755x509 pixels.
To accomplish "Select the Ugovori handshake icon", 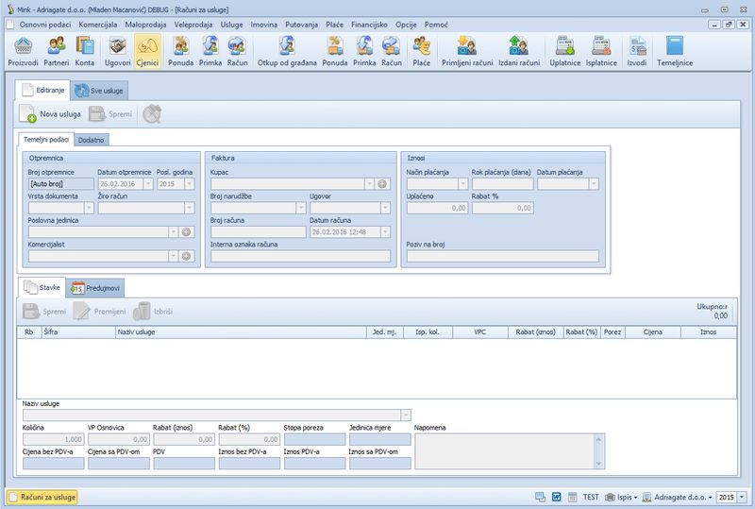I will (x=117, y=50).
